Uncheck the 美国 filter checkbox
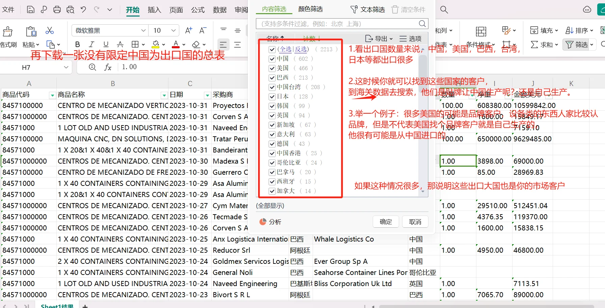Viewport: 605px width, 308px height. coord(272,68)
